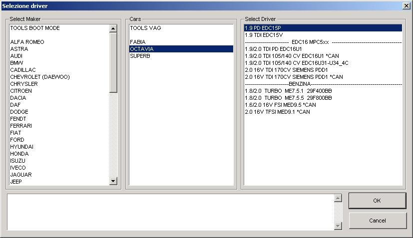Image resolution: width=413 pixels, height=238 pixels.
Task: Click the BENZINA separator row
Action: (323, 84)
